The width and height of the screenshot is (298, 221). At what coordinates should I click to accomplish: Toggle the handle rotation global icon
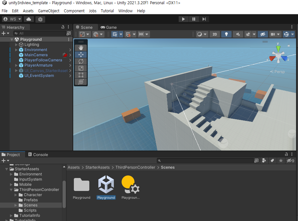pyautogui.click(x=96, y=34)
